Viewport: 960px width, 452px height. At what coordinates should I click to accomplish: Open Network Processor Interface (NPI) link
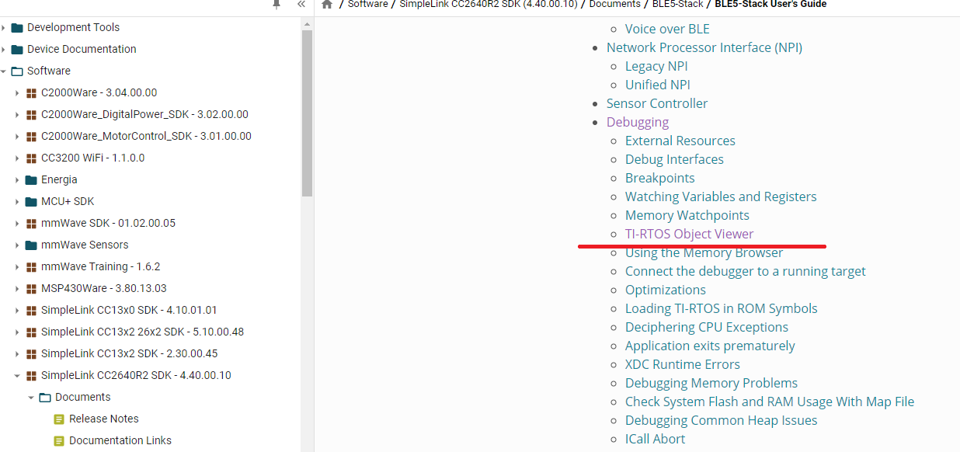point(704,47)
